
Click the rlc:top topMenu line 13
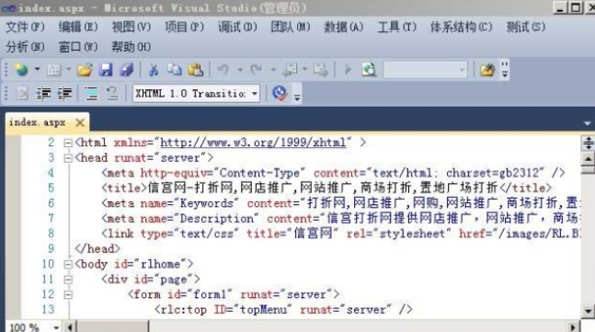[x=283, y=310]
